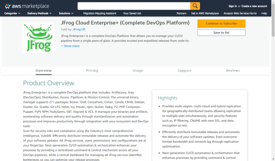Open the Solutions dropdown

(65, 13)
